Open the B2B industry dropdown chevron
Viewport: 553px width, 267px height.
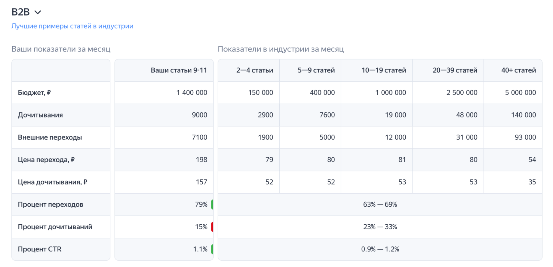click(x=38, y=12)
